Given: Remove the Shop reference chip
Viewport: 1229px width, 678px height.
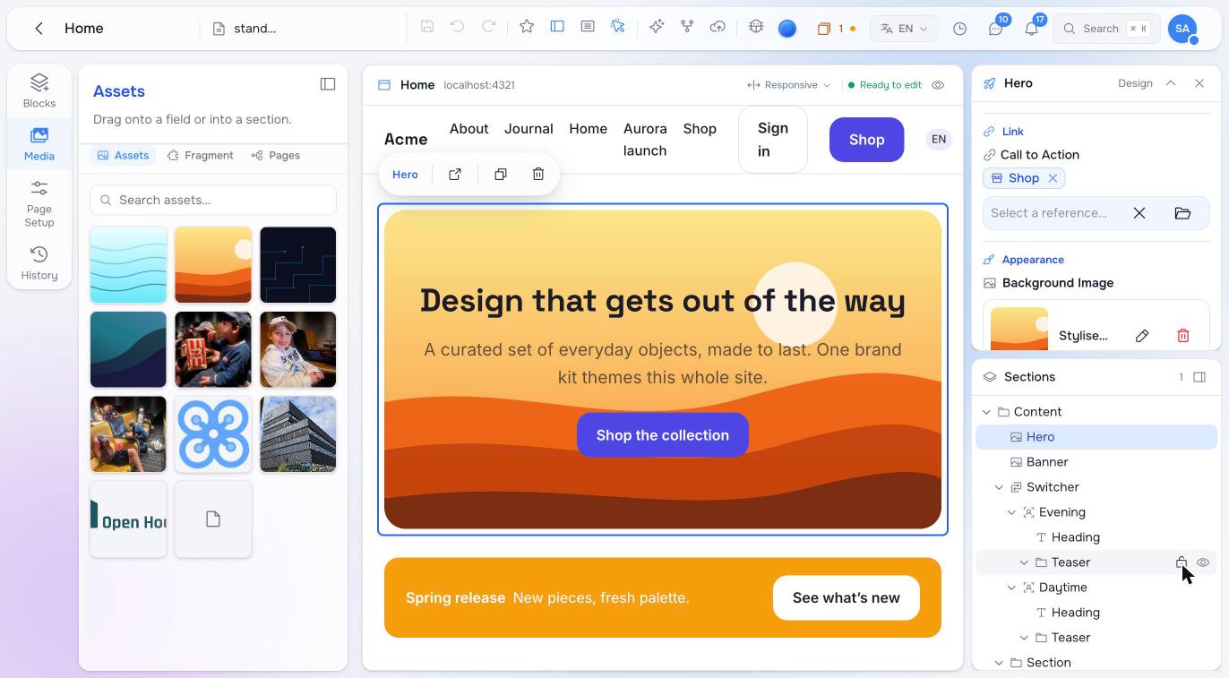Looking at the screenshot, I should pos(1053,178).
